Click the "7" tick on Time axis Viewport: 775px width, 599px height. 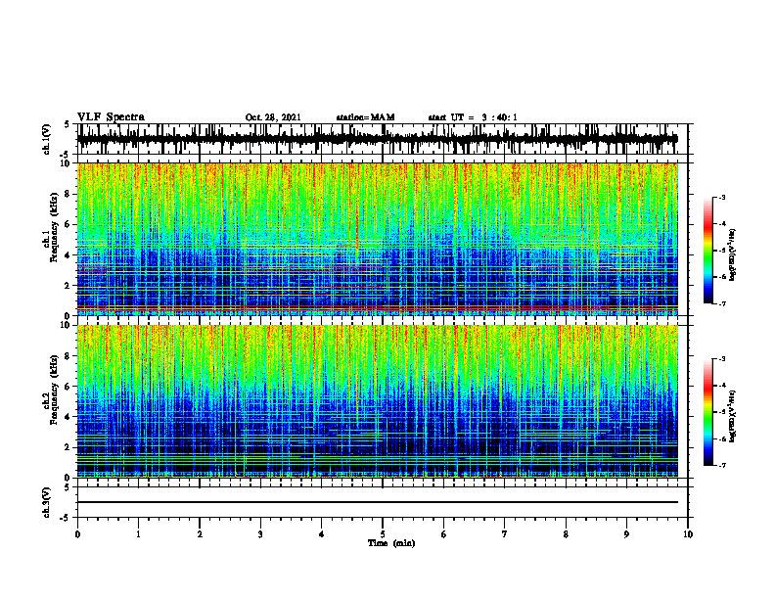pyautogui.click(x=505, y=534)
